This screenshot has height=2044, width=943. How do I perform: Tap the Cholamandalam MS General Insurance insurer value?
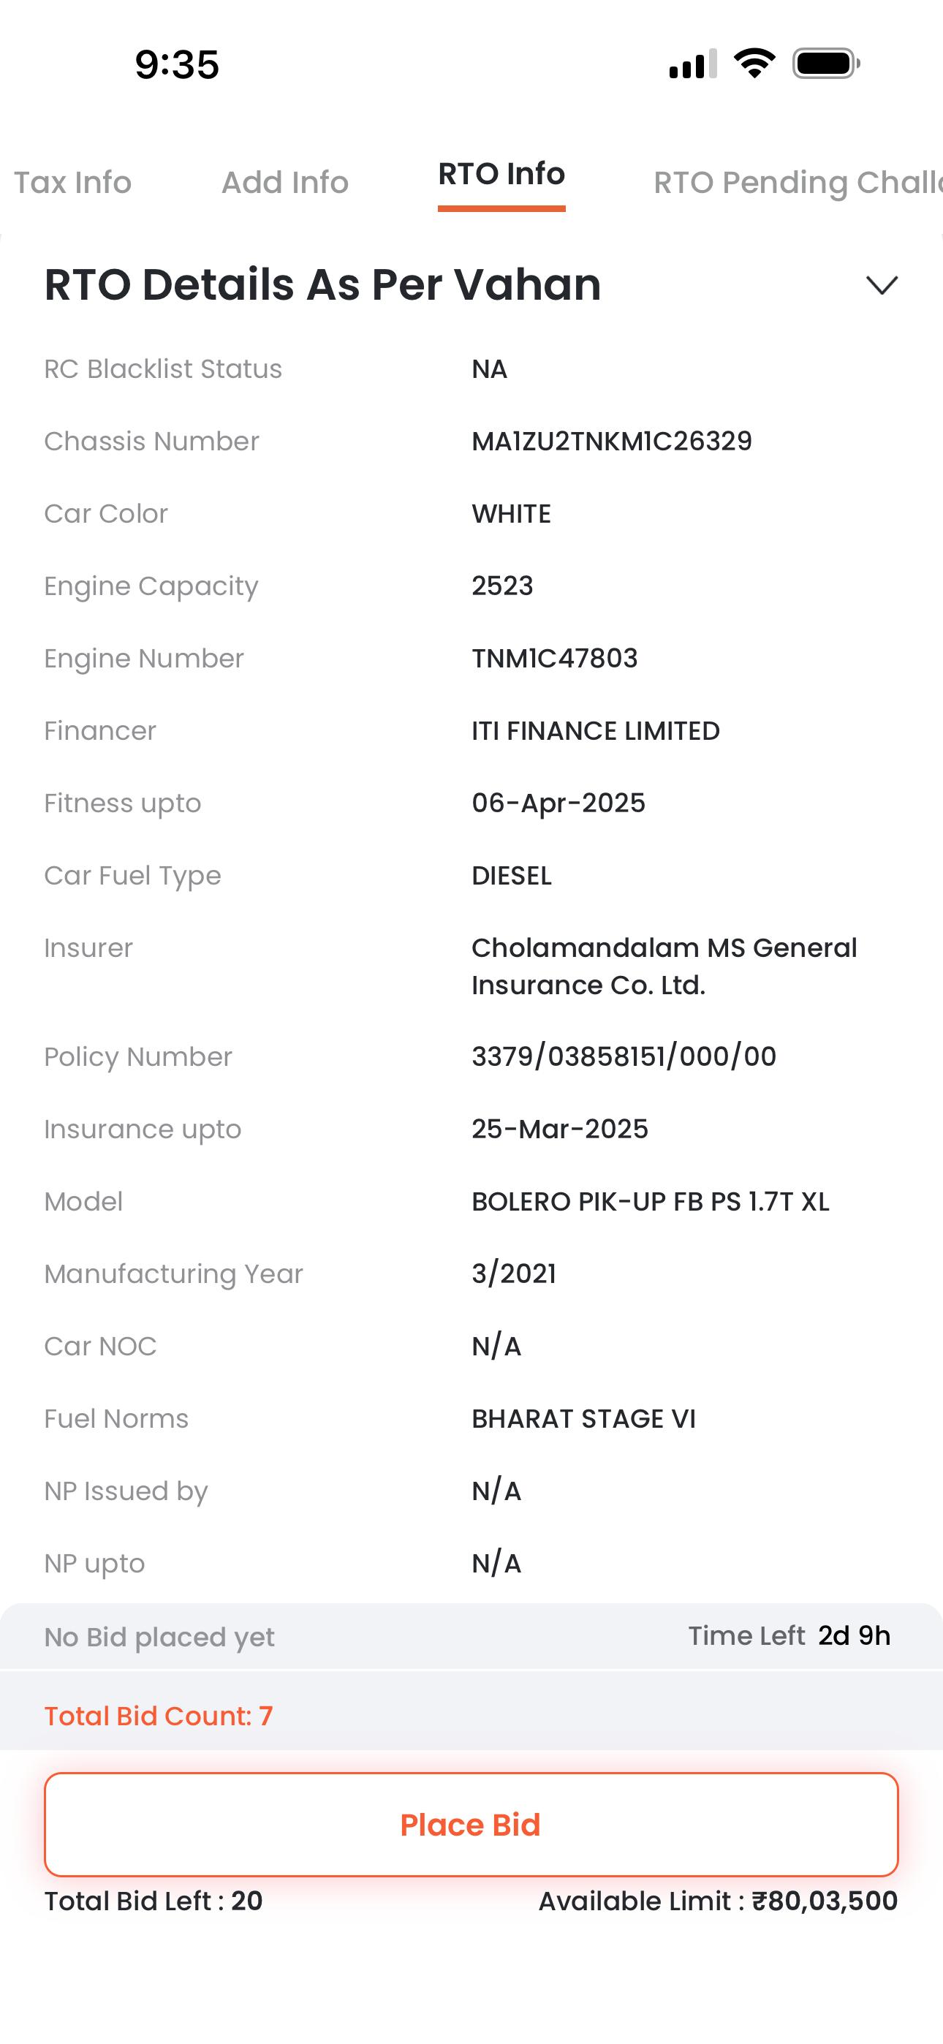(664, 966)
